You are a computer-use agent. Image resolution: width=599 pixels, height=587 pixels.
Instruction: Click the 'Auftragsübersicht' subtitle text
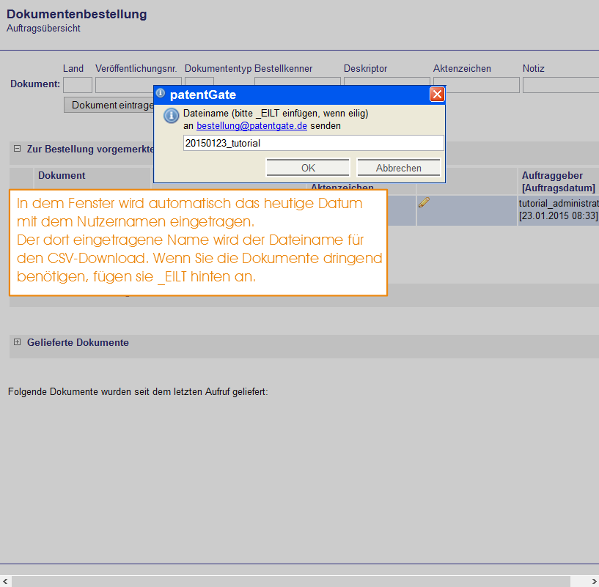tap(43, 29)
